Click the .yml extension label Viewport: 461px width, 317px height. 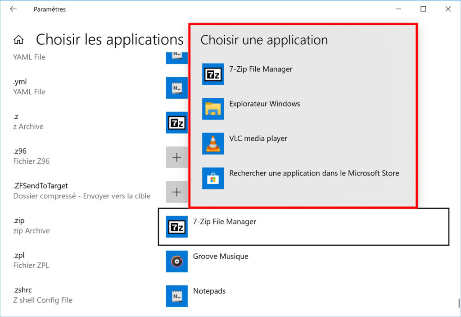pos(20,82)
